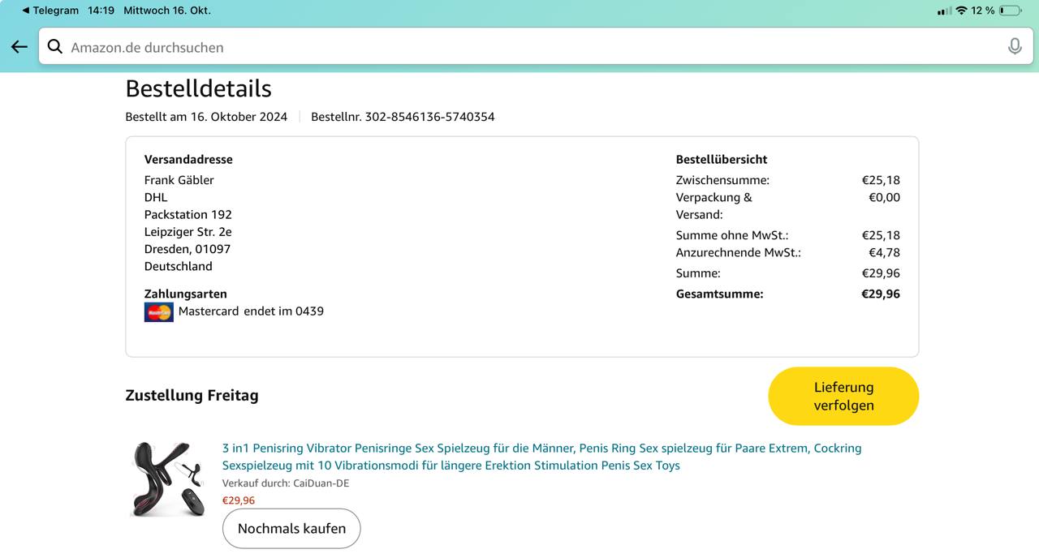Click the Bestellnr. order number text
Viewport: 1039px width, 558px height.
coord(403,117)
